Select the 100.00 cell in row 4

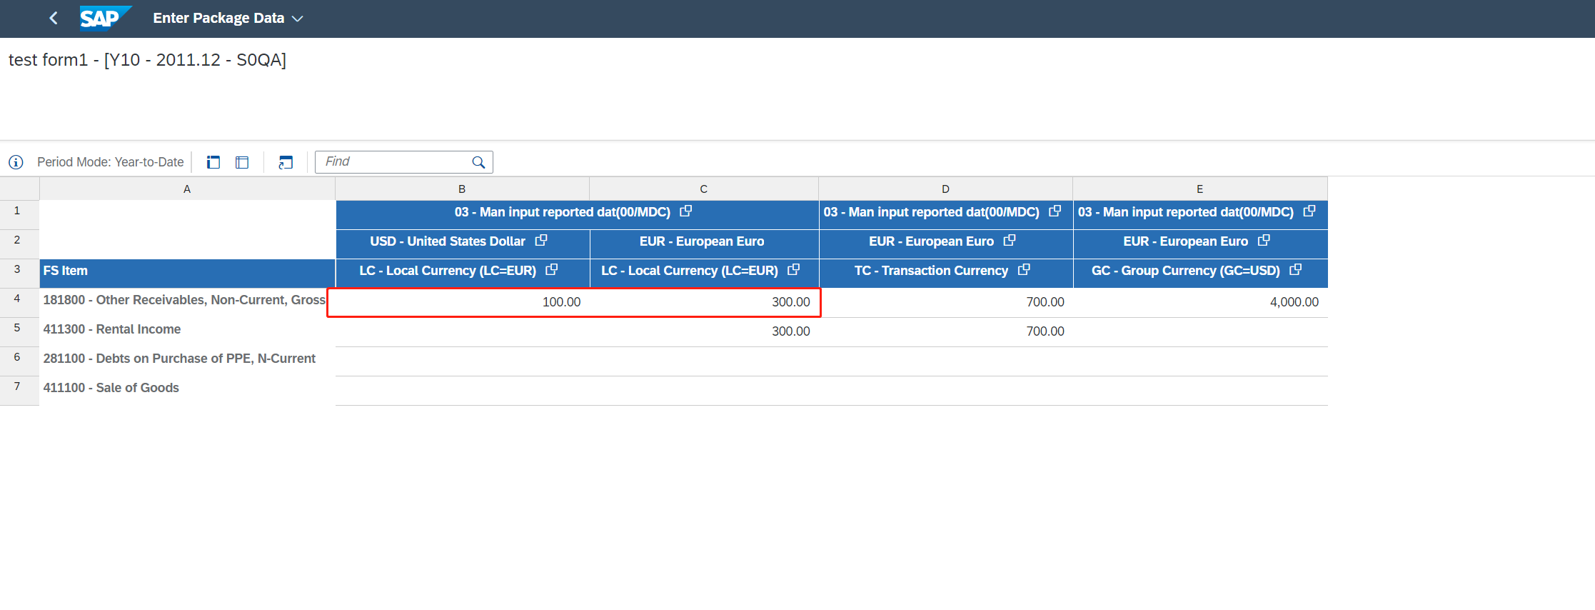(x=462, y=302)
